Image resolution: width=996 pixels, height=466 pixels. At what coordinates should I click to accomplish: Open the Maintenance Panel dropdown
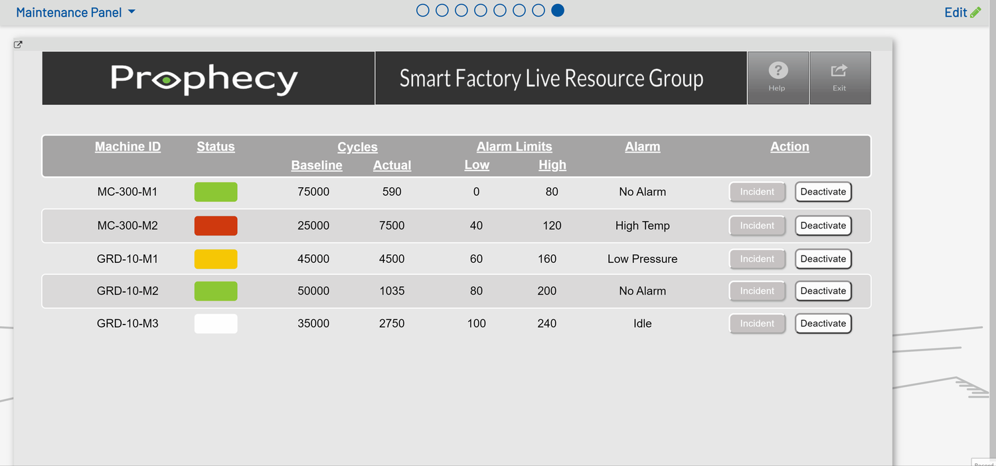[75, 12]
